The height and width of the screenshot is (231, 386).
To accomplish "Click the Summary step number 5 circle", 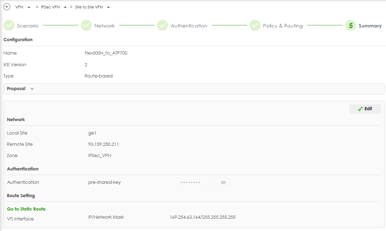I will coord(350,26).
